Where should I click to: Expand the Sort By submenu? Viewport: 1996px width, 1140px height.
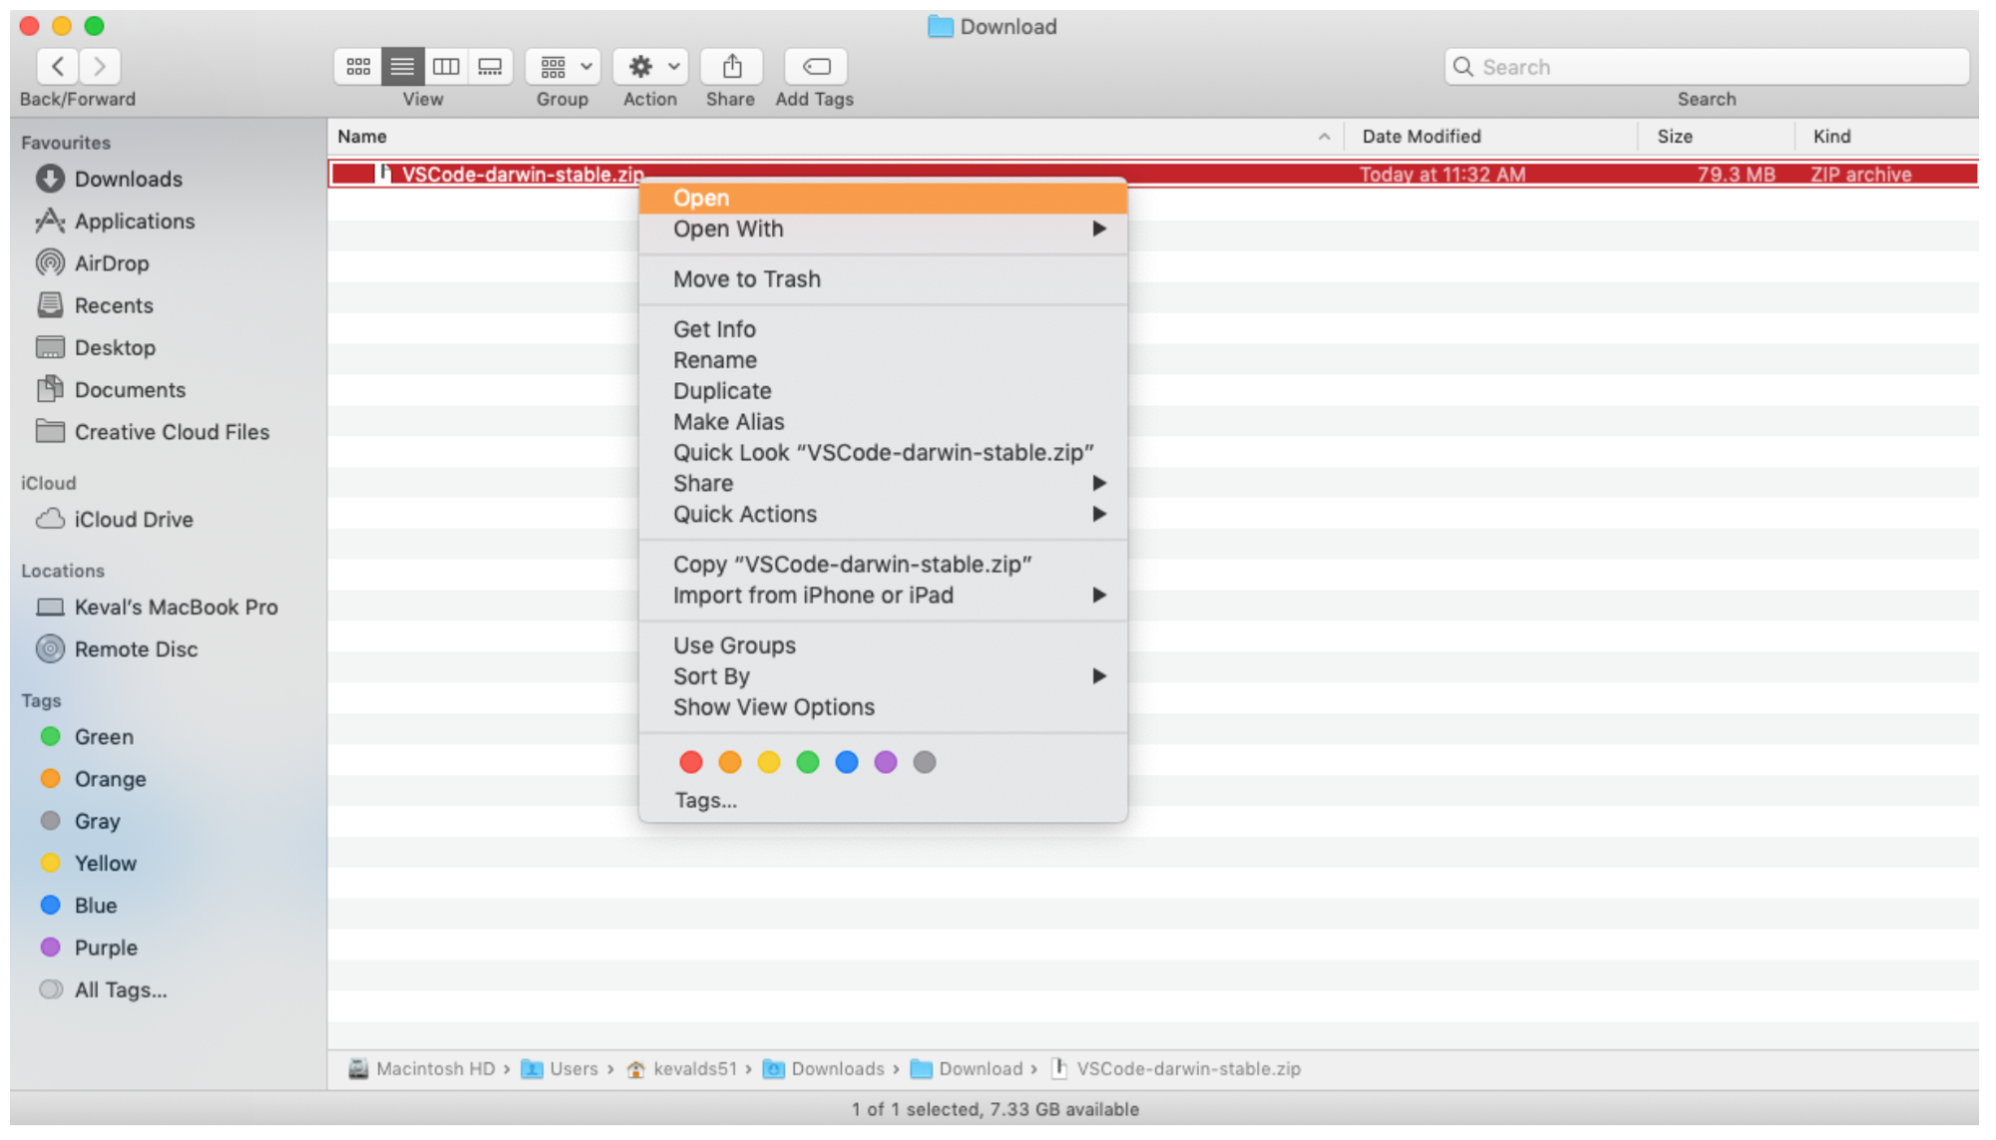pos(883,677)
